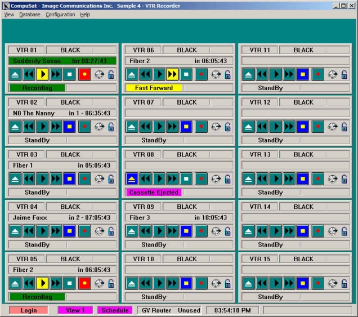
Task: Stop VTR 01
Action: 69,74
